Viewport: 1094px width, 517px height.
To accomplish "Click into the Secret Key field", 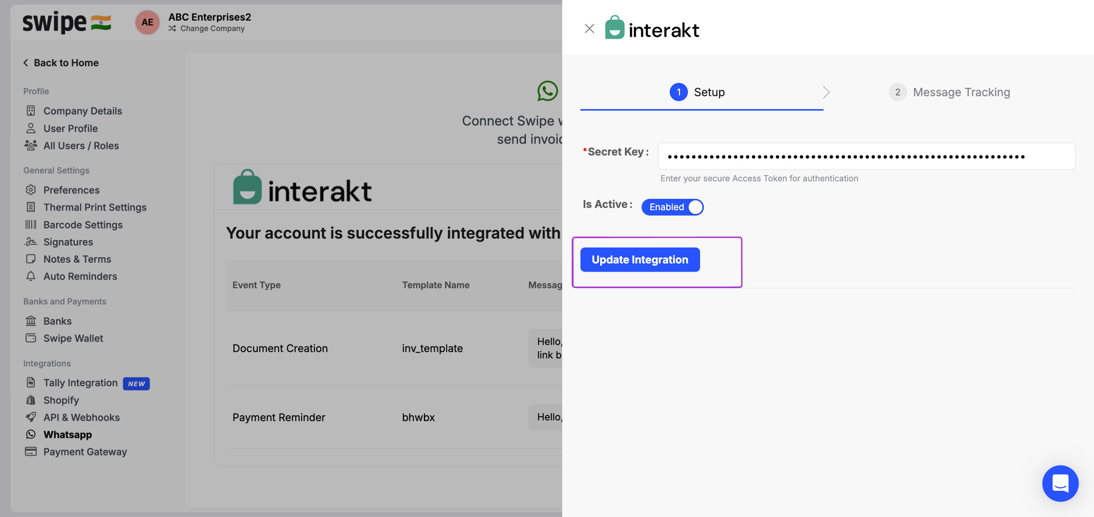I will click(866, 157).
